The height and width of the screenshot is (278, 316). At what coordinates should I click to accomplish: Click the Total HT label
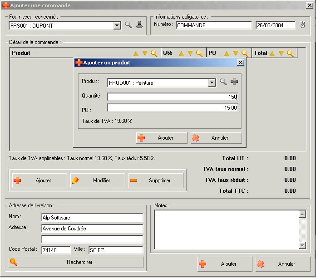[235, 158]
